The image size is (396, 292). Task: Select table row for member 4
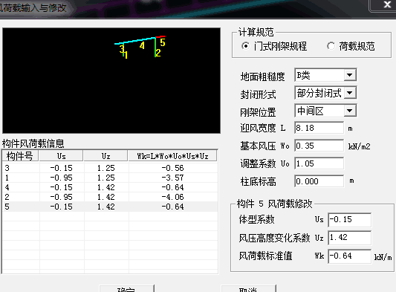(110, 187)
